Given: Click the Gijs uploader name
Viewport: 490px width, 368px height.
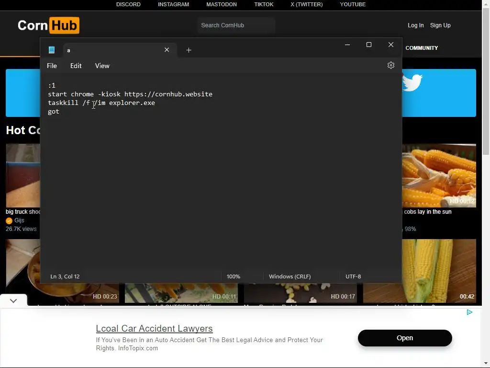Looking at the screenshot, I should (x=19, y=220).
